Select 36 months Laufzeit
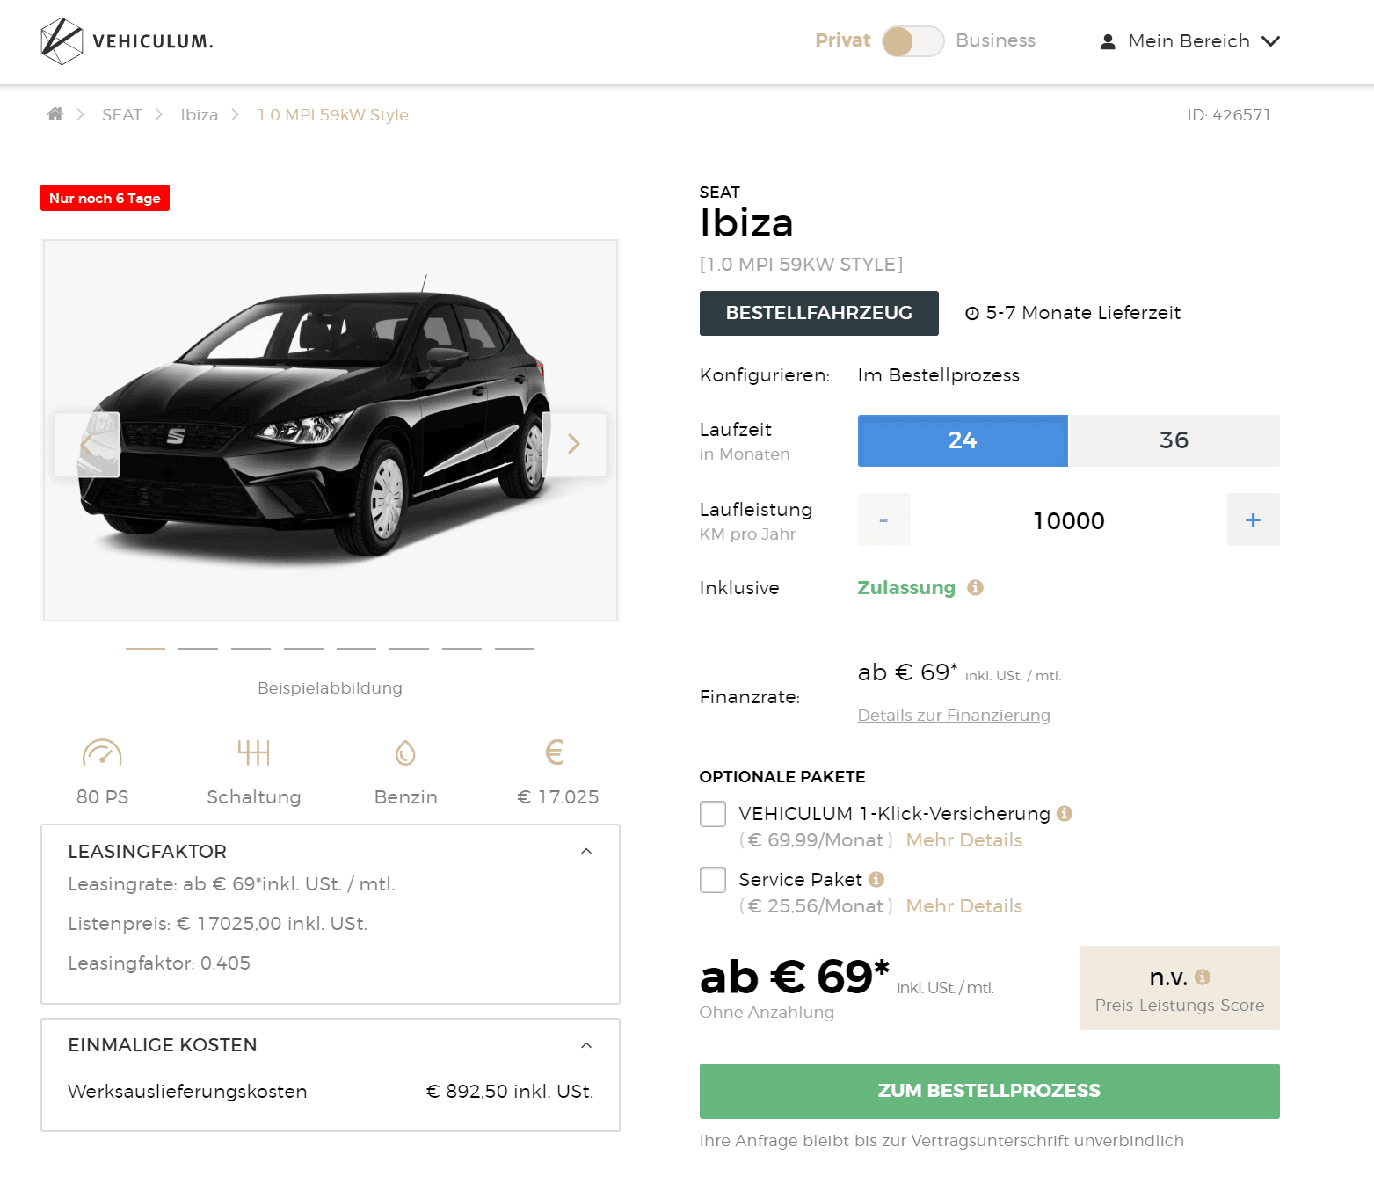The width and height of the screenshot is (1374, 1177). click(1174, 440)
